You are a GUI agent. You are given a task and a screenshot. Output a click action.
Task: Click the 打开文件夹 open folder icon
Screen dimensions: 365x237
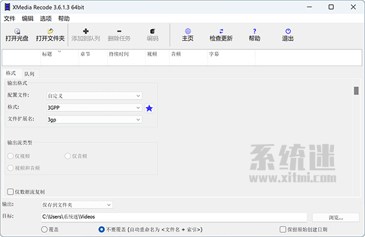[50, 31]
